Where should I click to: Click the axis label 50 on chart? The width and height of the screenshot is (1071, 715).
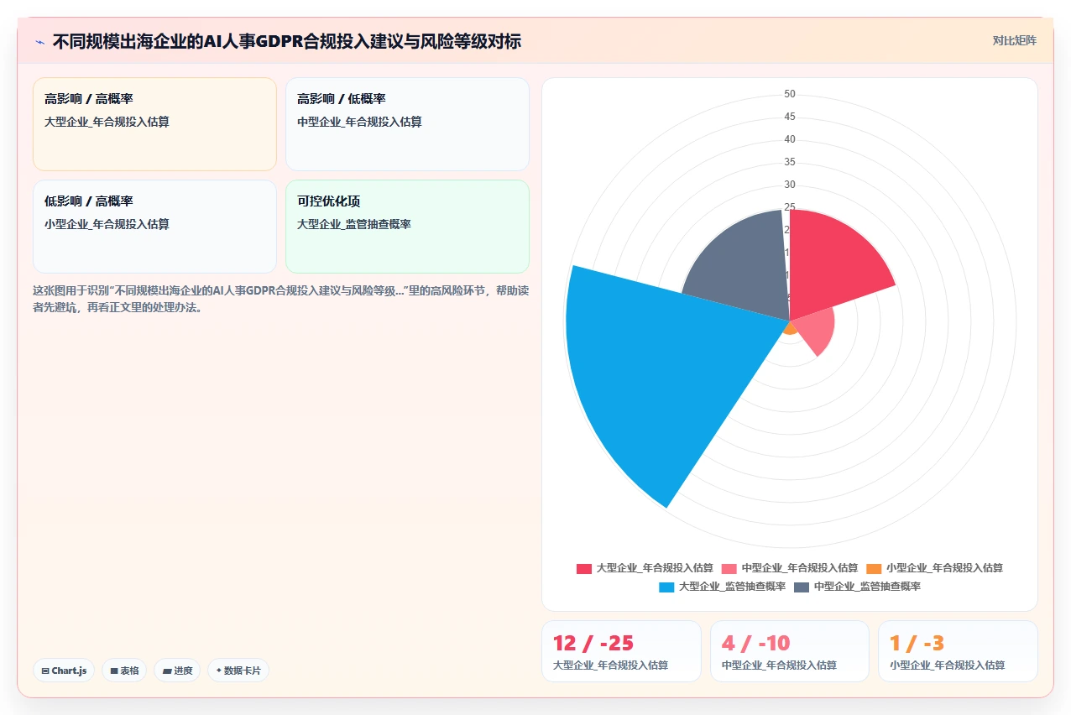click(790, 94)
